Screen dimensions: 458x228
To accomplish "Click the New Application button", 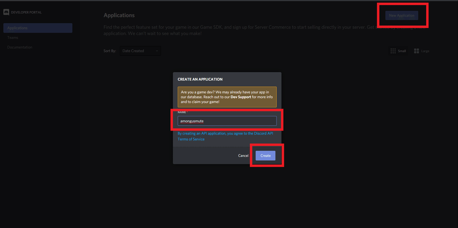I will (401, 15).
